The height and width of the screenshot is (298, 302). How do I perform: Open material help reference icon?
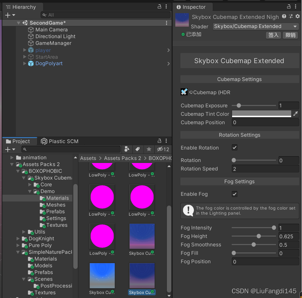tap(284, 16)
